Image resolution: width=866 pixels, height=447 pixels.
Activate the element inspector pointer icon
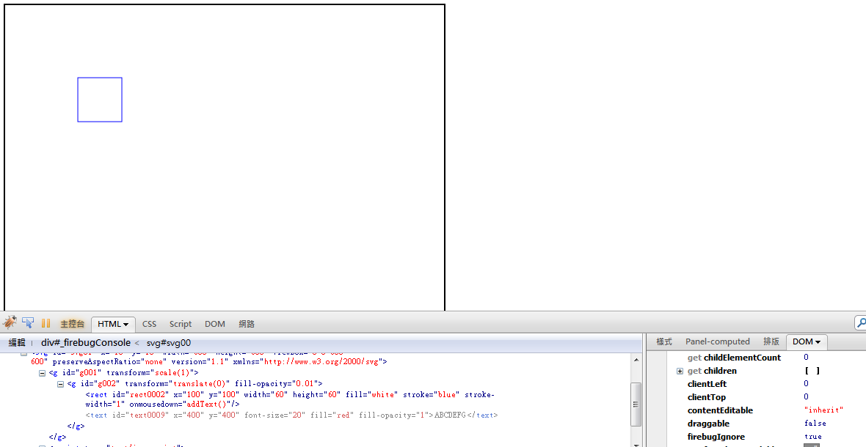(x=28, y=323)
